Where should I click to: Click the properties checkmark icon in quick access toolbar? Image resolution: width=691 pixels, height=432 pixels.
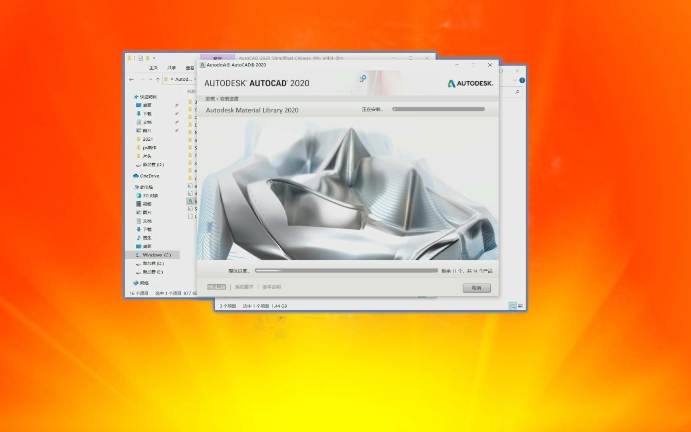point(140,58)
